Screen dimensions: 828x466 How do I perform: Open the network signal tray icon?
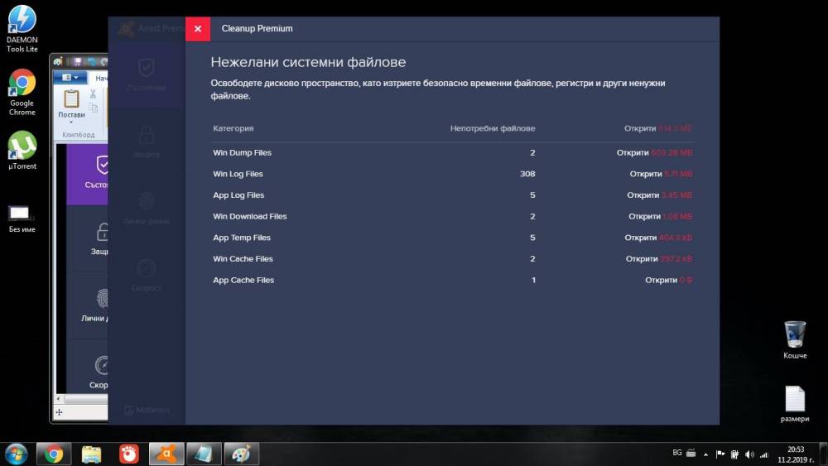[x=763, y=454]
